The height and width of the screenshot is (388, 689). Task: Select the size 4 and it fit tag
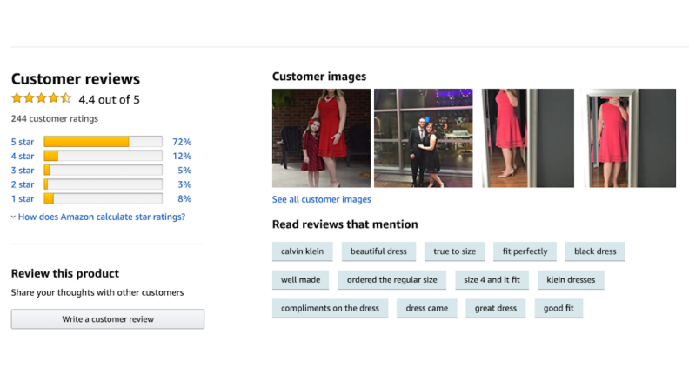click(x=492, y=280)
